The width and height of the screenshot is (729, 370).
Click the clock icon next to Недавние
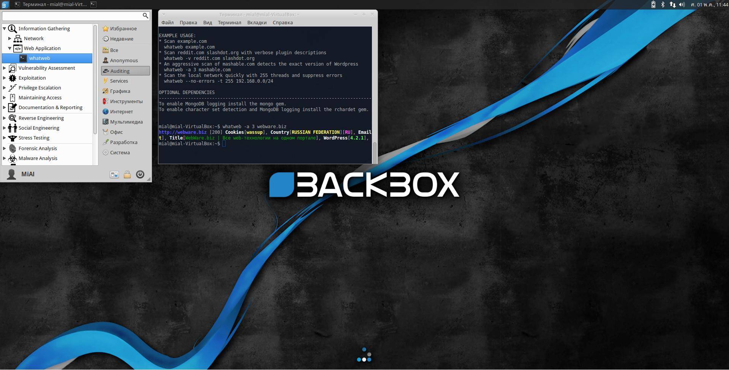coord(106,39)
